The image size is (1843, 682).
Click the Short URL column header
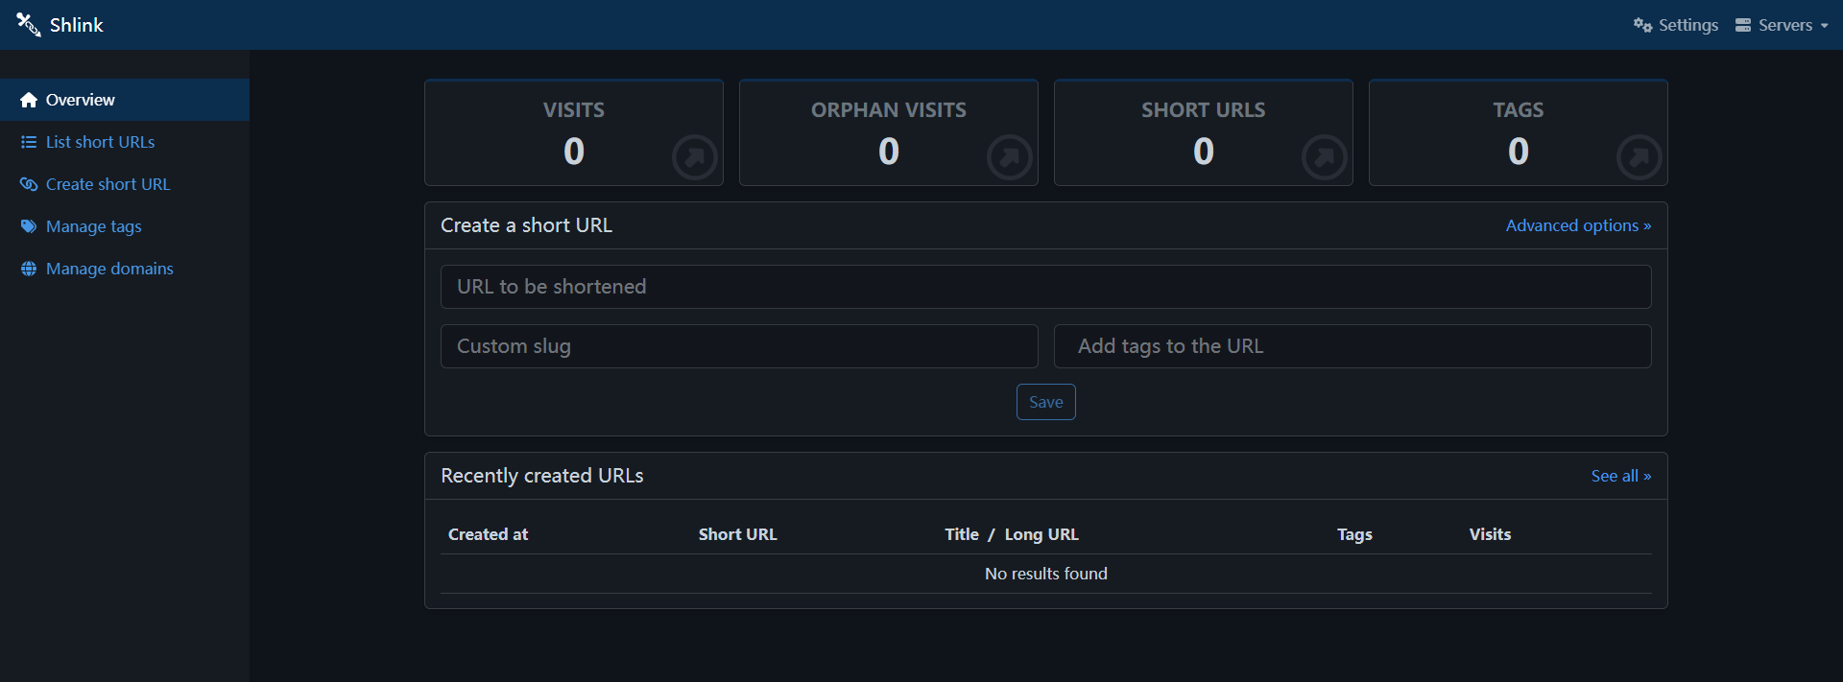737,534
